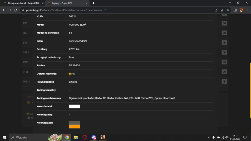Bookmark this page with the star icon
Viewport: 251px width, 141px height.
[x=228, y=10]
